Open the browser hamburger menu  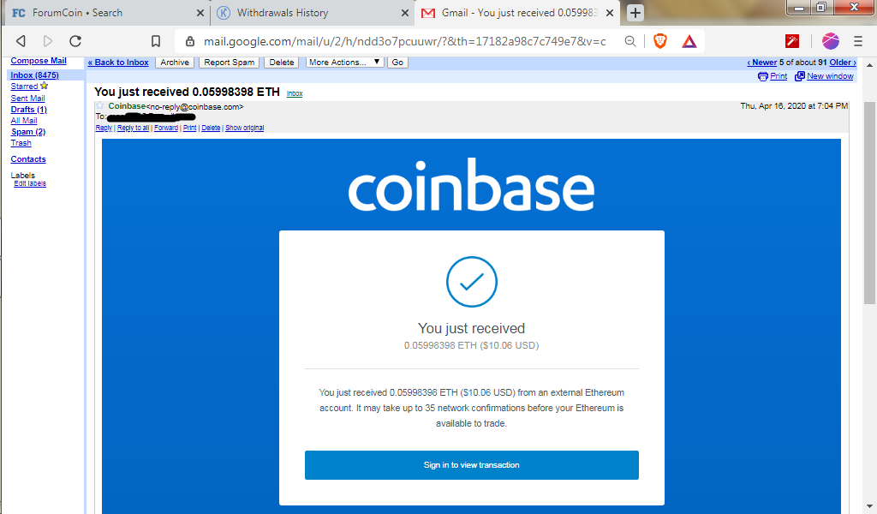click(x=858, y=41)
